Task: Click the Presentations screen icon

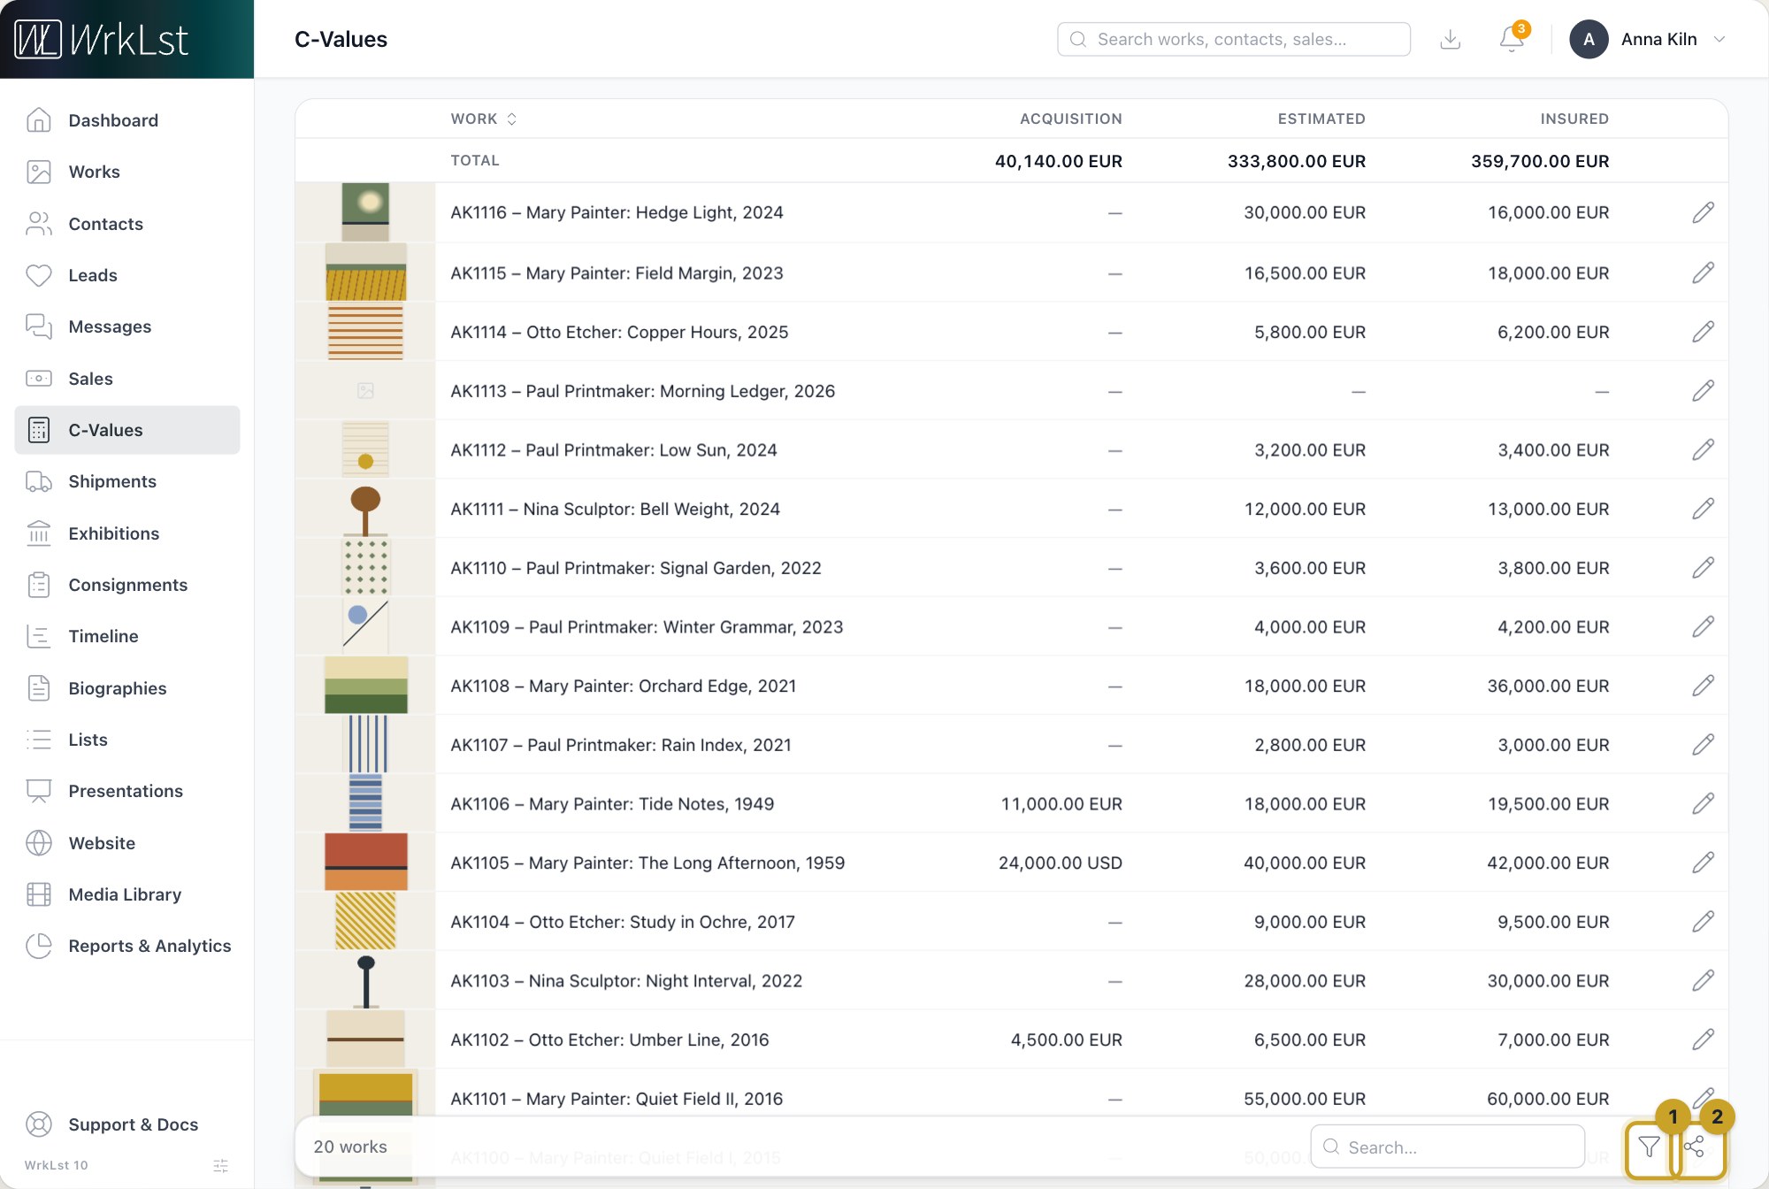Action: pyautogui.click(x=39, y=791)
